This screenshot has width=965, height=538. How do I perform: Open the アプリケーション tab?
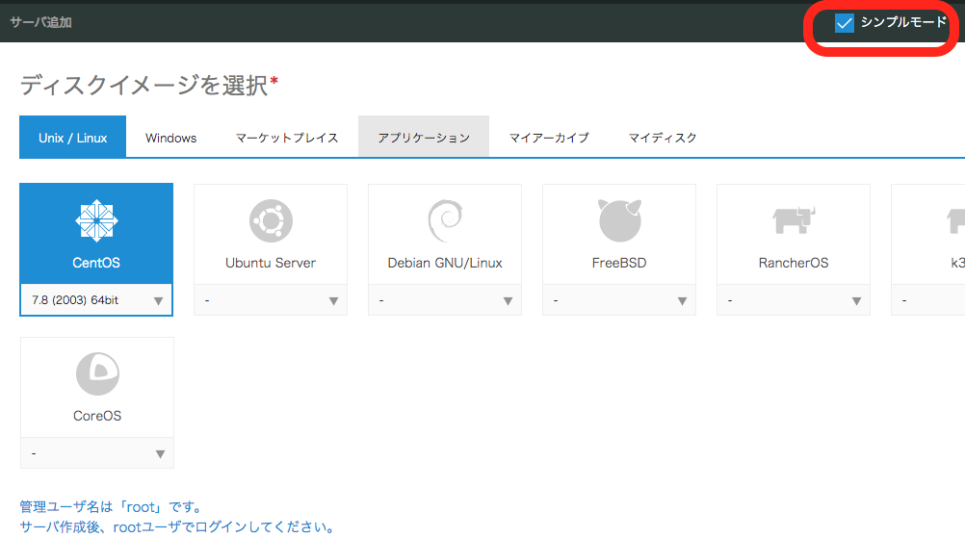coord(424,137)
